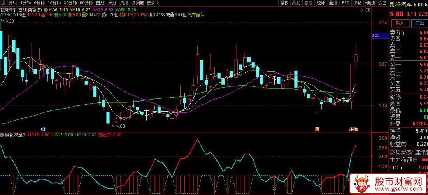Click the 涨榜 marker below the chart
This screenshot has height=195, width=428.
(x=353, y=129)
